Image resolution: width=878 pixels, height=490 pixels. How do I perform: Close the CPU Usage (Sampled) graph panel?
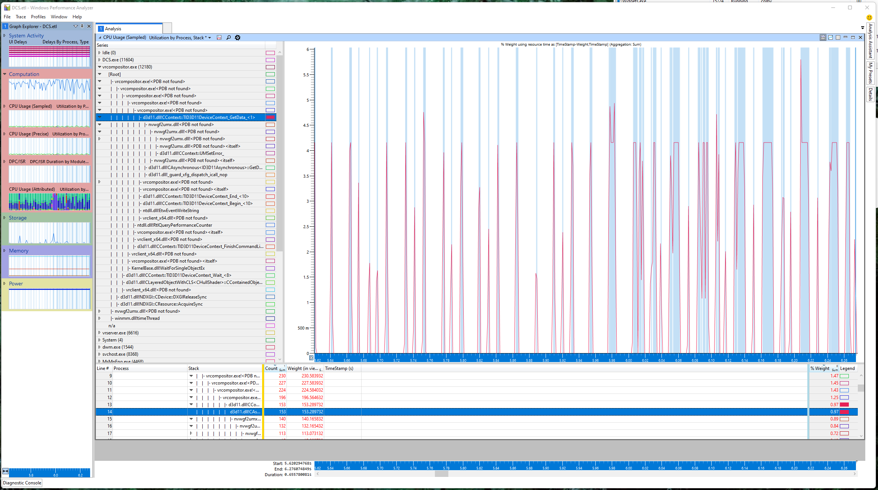pyautogui.click(x=860, y=37)
